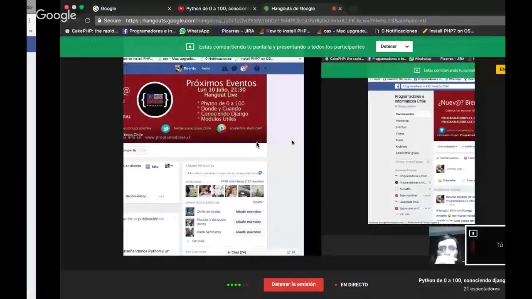
Task: Click Ocultar on suggested members
Action: [x=258, y=202]
